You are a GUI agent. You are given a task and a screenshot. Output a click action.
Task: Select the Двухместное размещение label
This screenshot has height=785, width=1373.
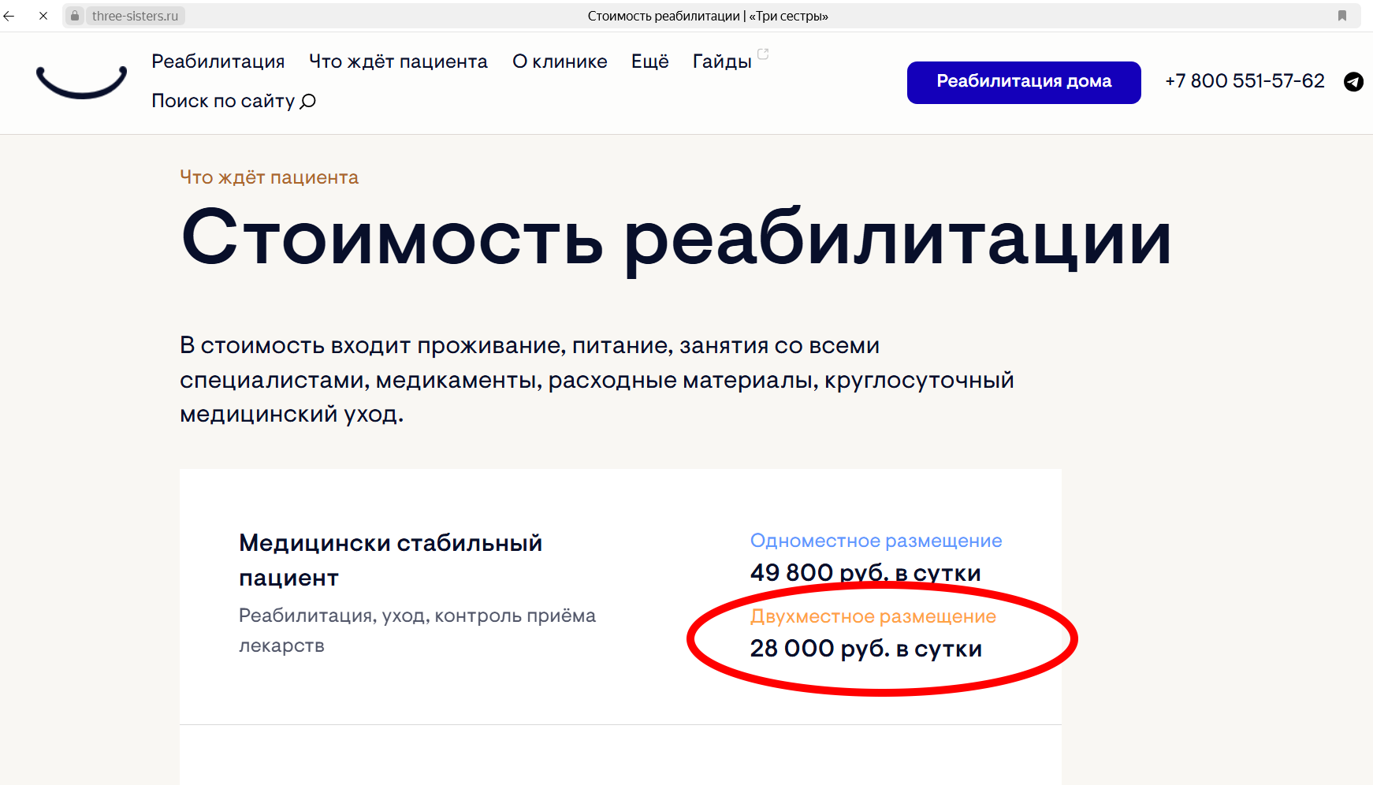point(873,616)
